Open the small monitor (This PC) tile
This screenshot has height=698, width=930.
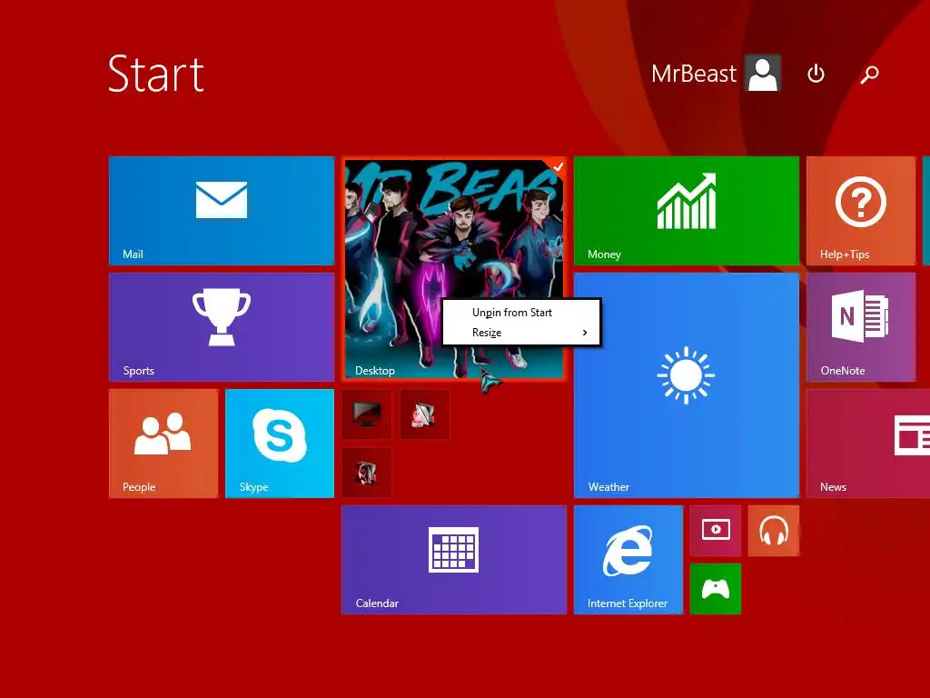coord(367,414)
